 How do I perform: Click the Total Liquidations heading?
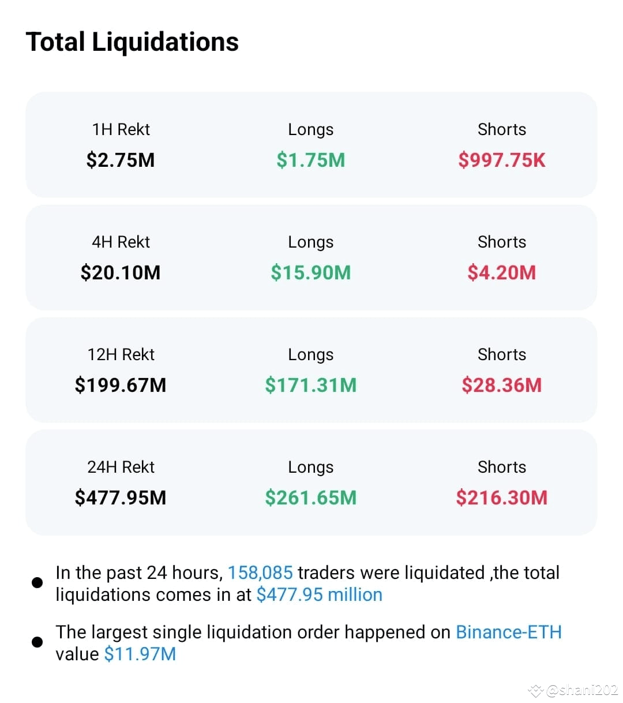click(132, 42)
